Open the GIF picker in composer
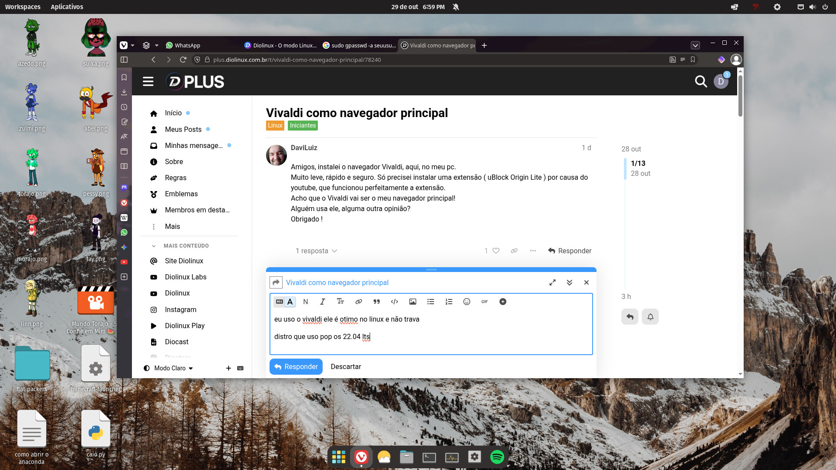 click(484, 302)
